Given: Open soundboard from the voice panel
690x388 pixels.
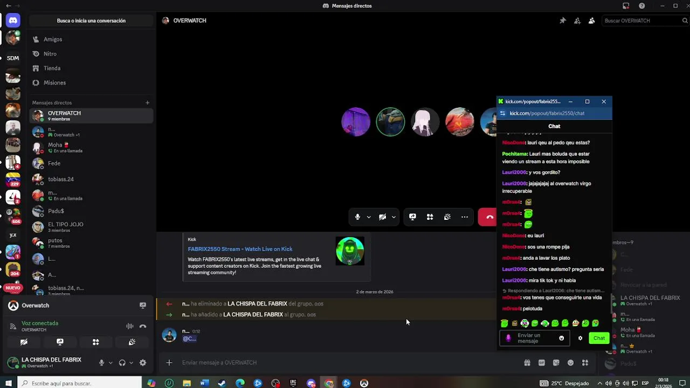Looking at the screenshot, I should tap(132, 342).
